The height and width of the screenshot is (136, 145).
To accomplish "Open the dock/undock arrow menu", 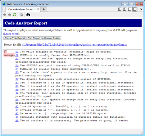I will coord(141,9).
